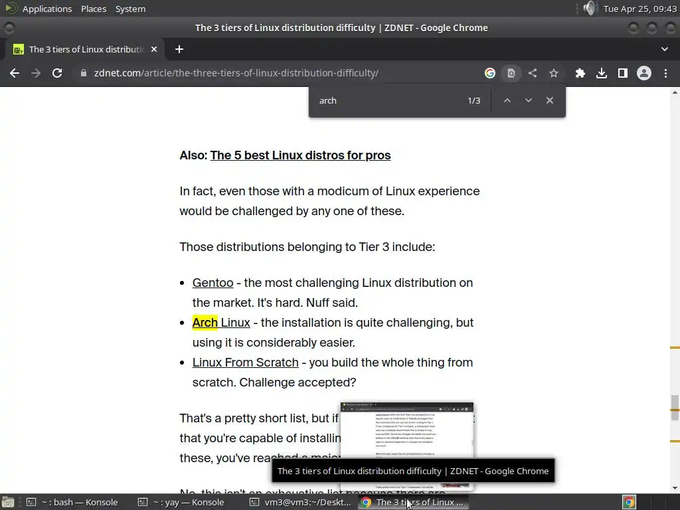
Task: Close the ZDNET article tab
Action: pyautogui.click(x=154, y=49)
